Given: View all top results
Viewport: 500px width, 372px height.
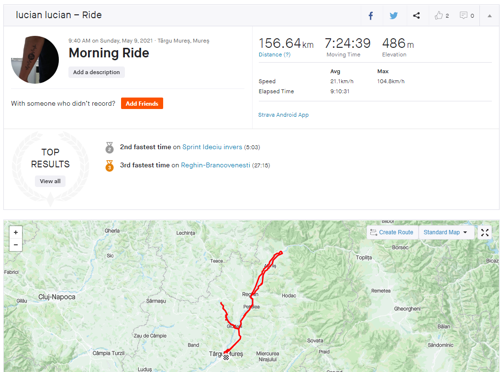Looking at the screenshot, I should pyautogui.click(x=50, y=181).
